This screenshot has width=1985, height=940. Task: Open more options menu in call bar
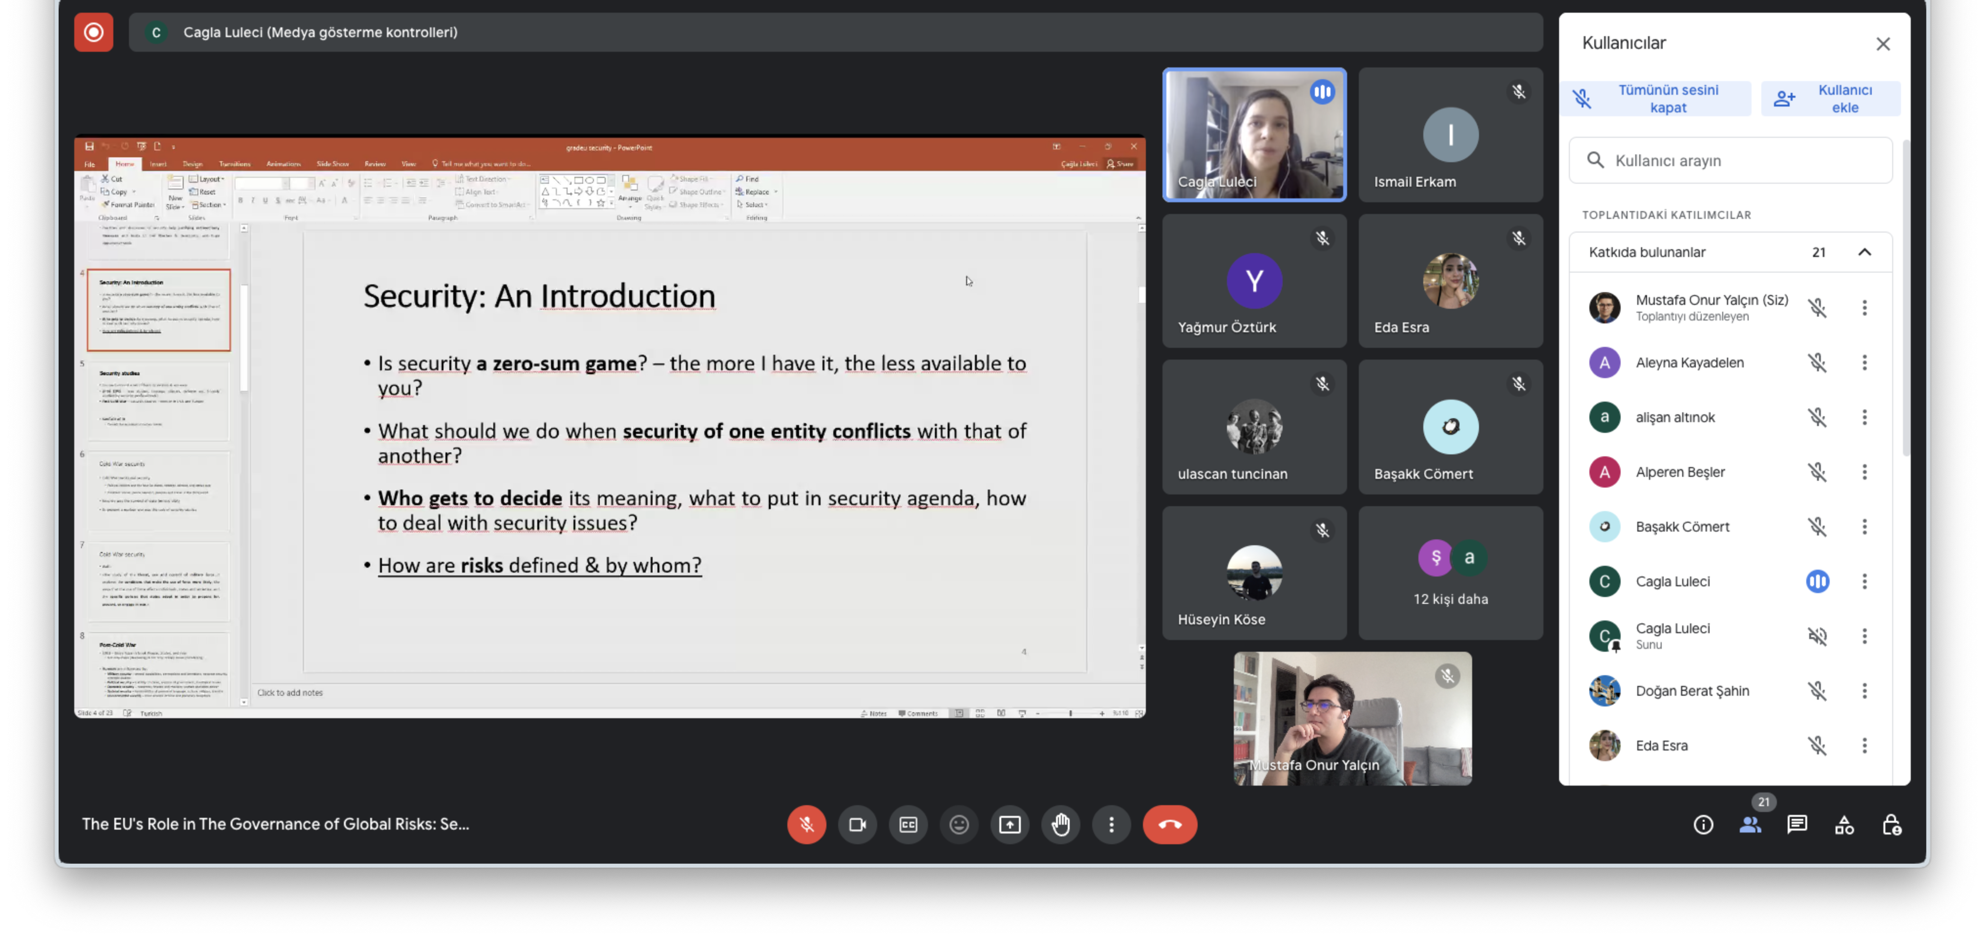tap(1111, 824)
